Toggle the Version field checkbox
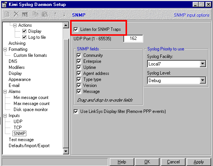 [x=79, y=85]
